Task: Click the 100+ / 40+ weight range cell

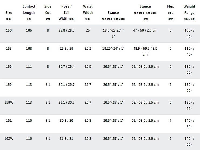Action: click(189, 33)
